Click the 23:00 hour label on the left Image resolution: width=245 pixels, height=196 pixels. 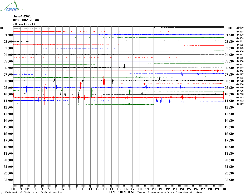tap(8, 180)
